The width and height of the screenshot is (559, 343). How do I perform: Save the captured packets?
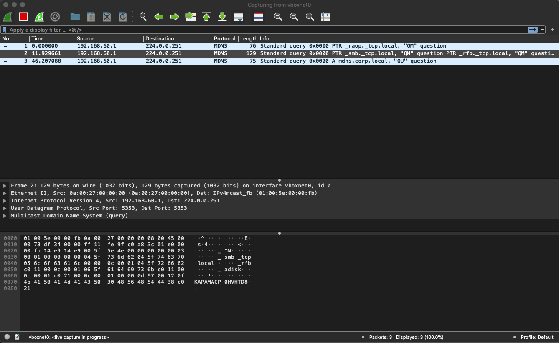click(91, 17)
